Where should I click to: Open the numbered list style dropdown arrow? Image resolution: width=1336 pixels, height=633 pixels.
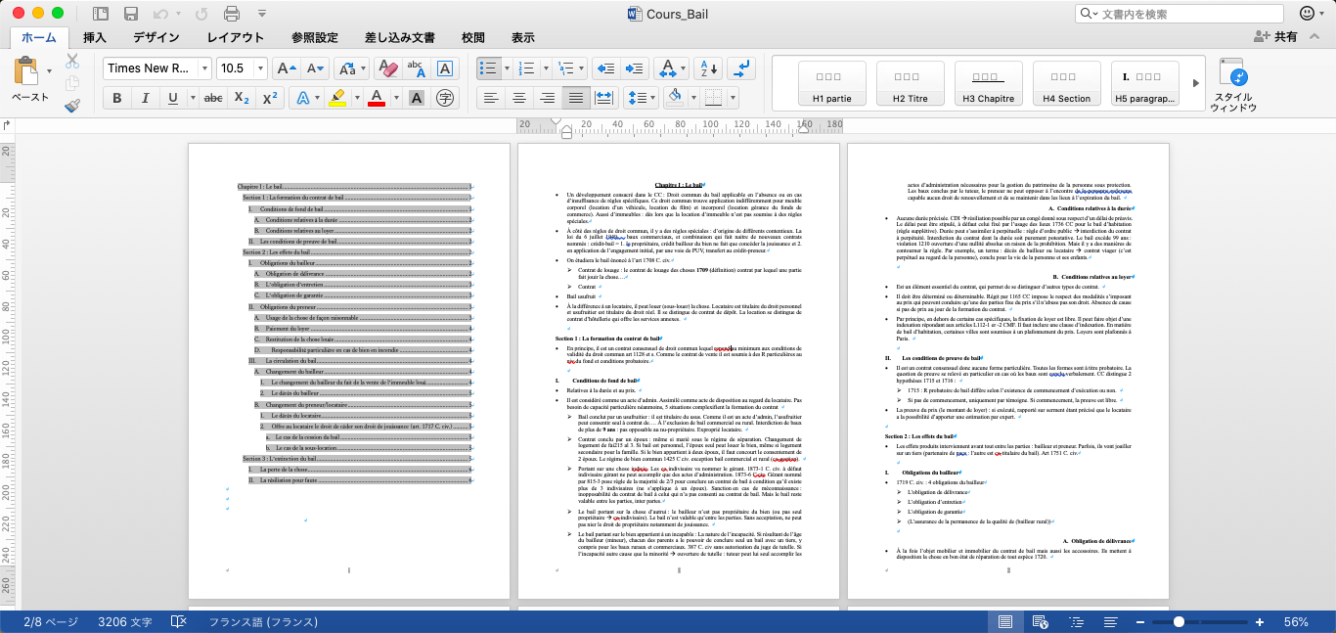(x=544, y=68)
